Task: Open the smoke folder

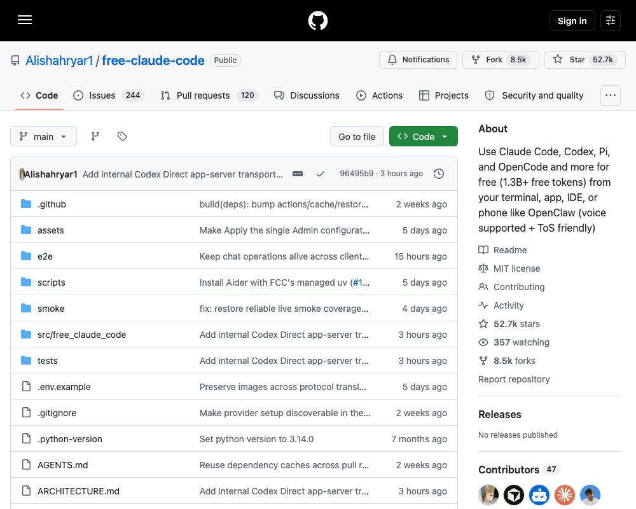Action: pos(51,309)
